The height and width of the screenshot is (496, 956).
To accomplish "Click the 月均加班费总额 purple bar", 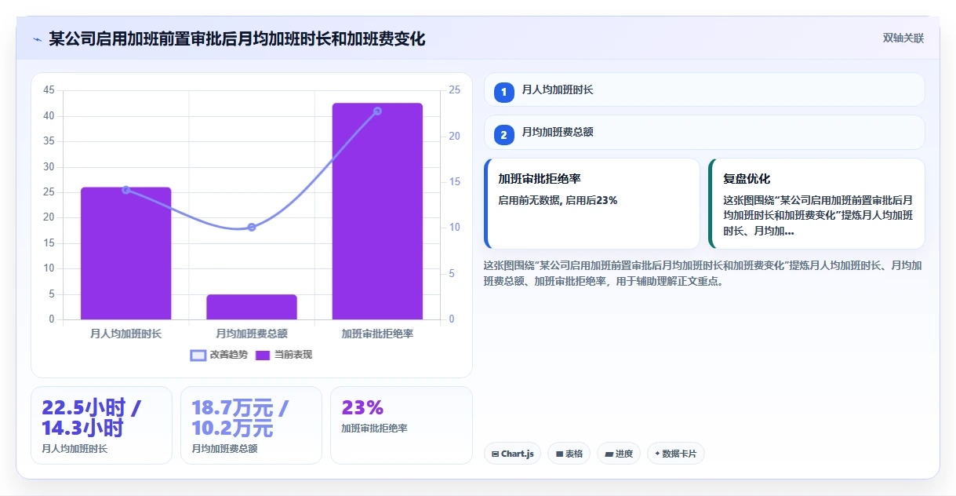I will pos(252,307).
